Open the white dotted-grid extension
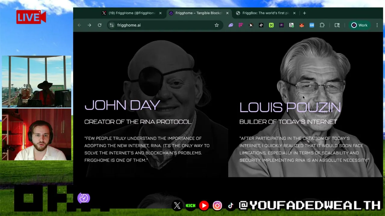This screenshot has height=216, width=385. tap(291, 25)
